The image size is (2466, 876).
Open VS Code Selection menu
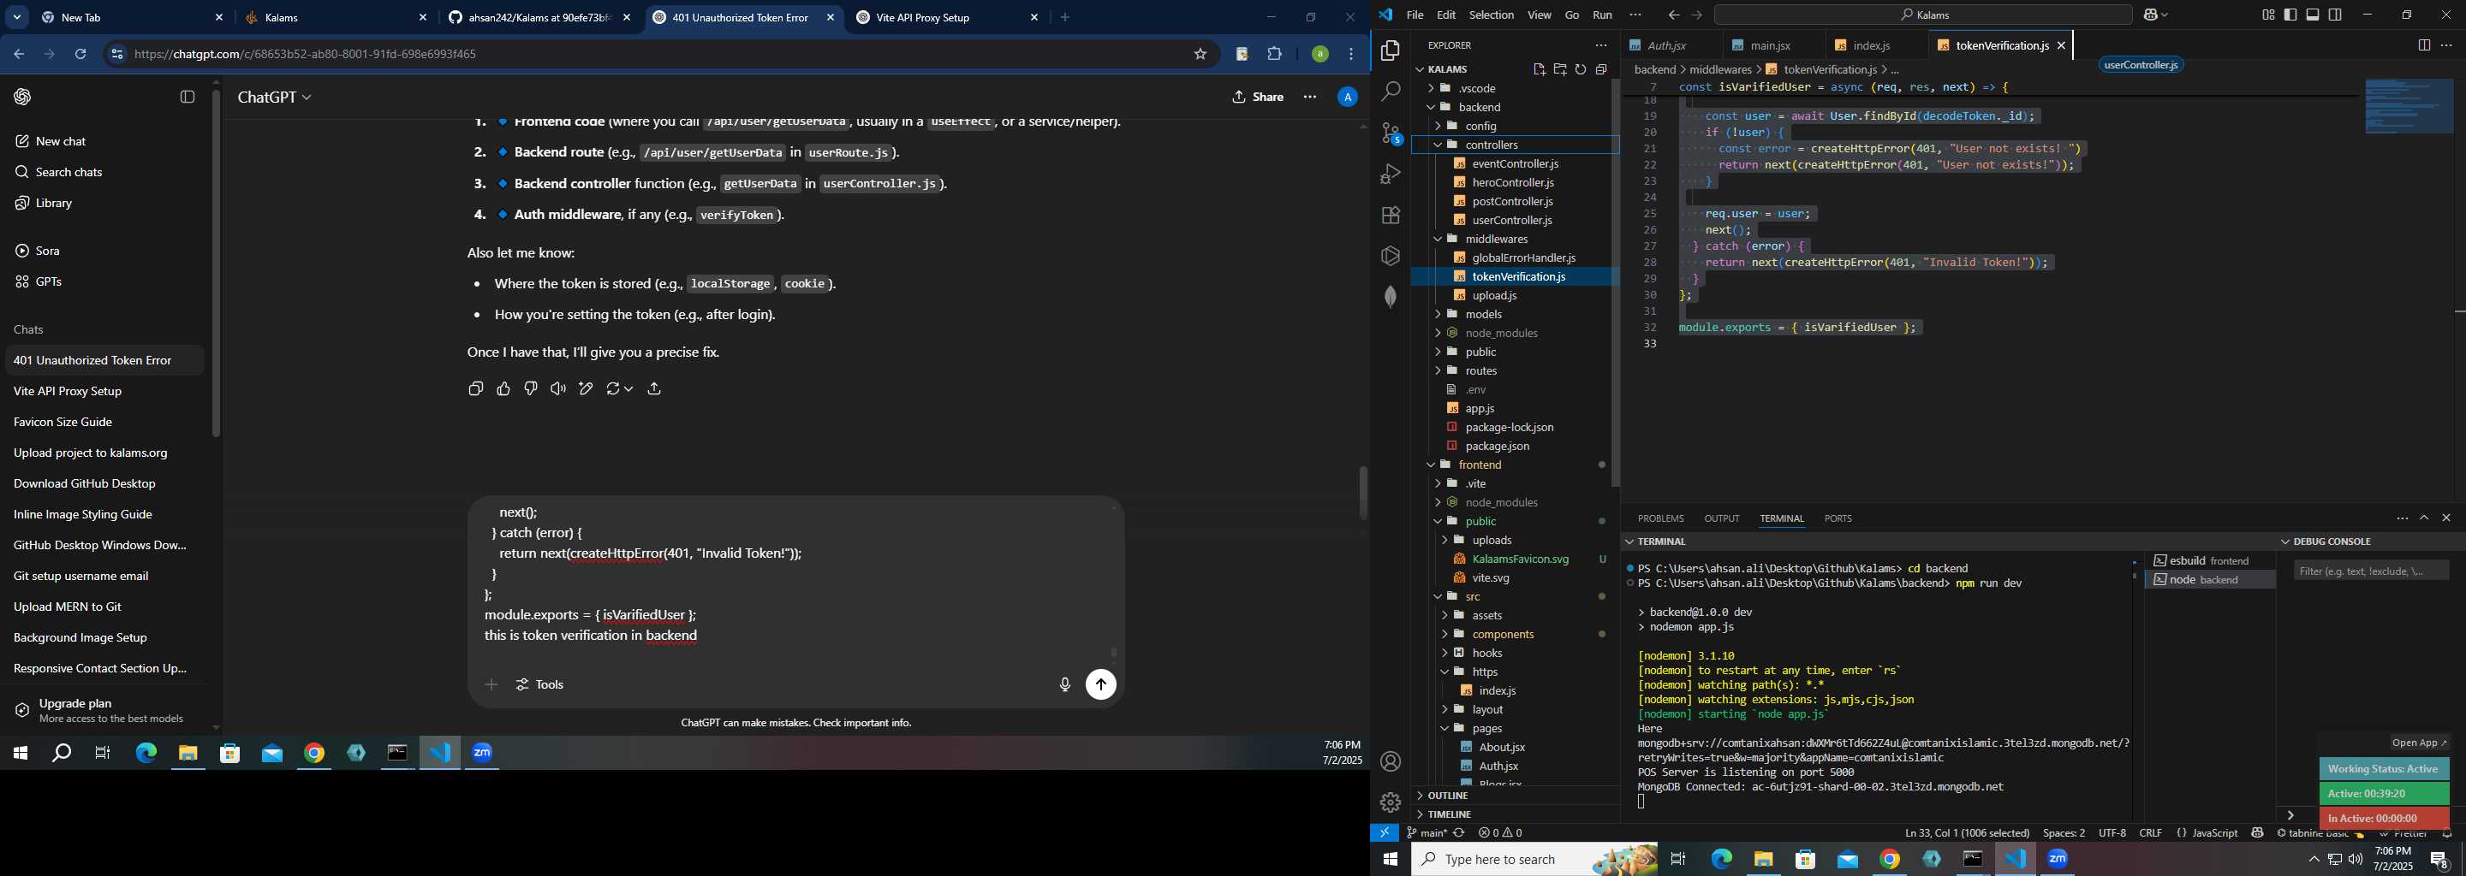pos(1491,15)
